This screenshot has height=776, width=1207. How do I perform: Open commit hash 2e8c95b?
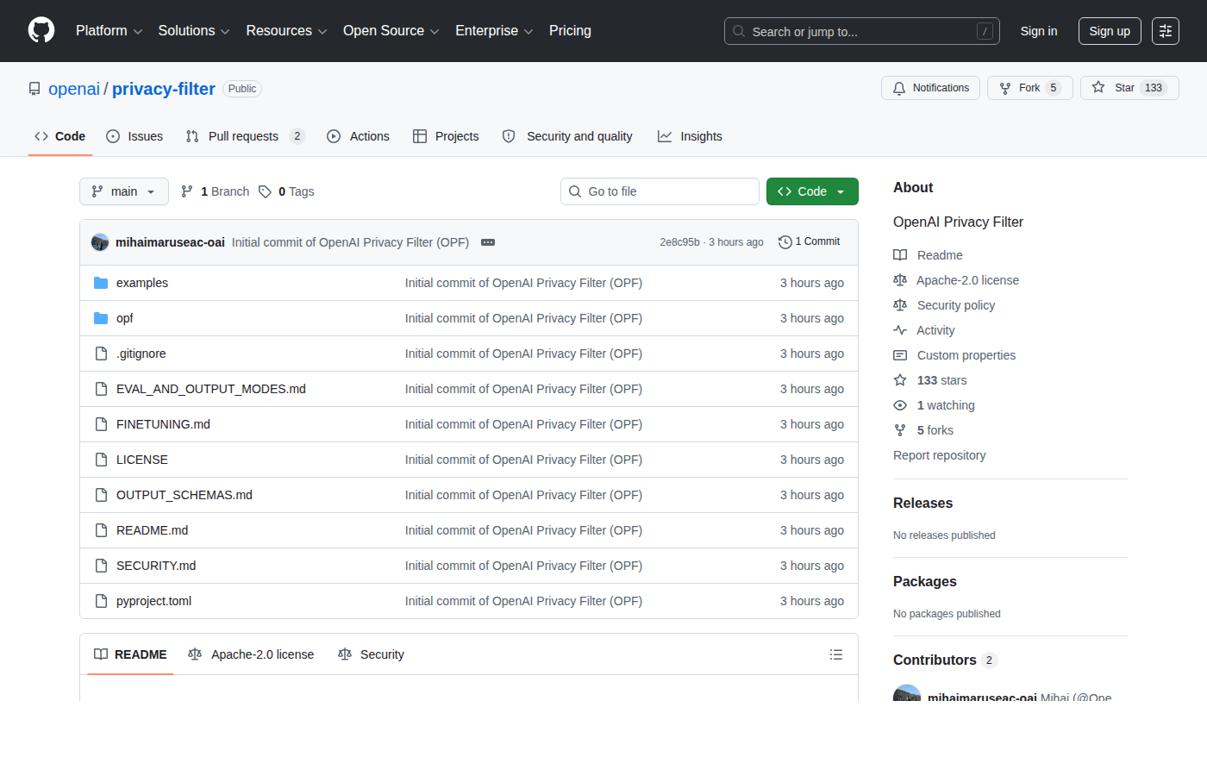point(679,242)
